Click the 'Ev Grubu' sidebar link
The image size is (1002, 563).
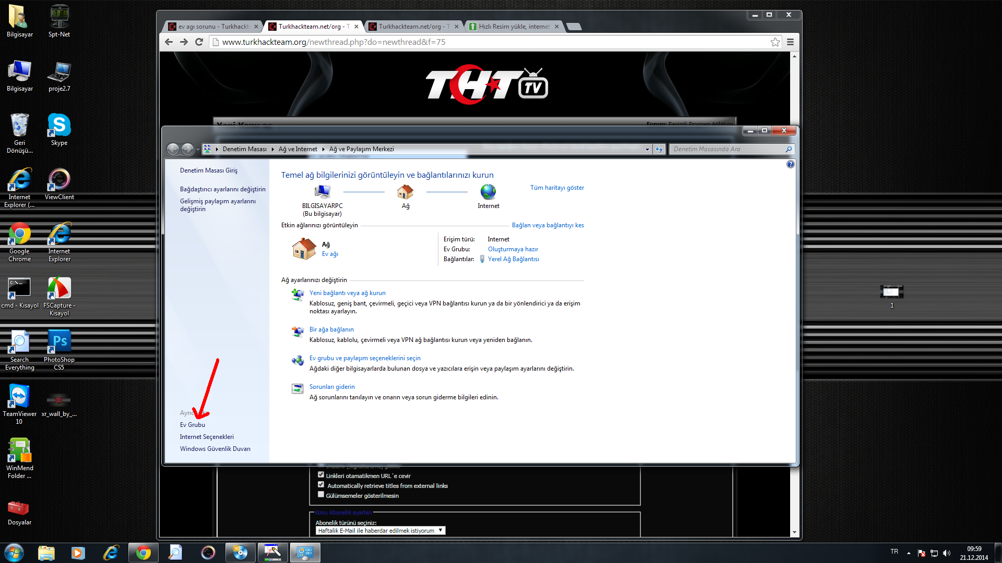click(x=193, y=425)
